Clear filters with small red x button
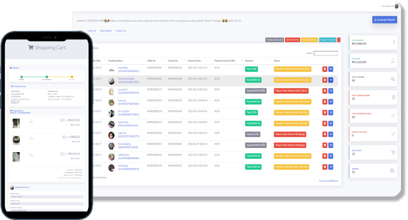Image resolution: width=408 pixels, height=220 pixels. tap(339, 40)
